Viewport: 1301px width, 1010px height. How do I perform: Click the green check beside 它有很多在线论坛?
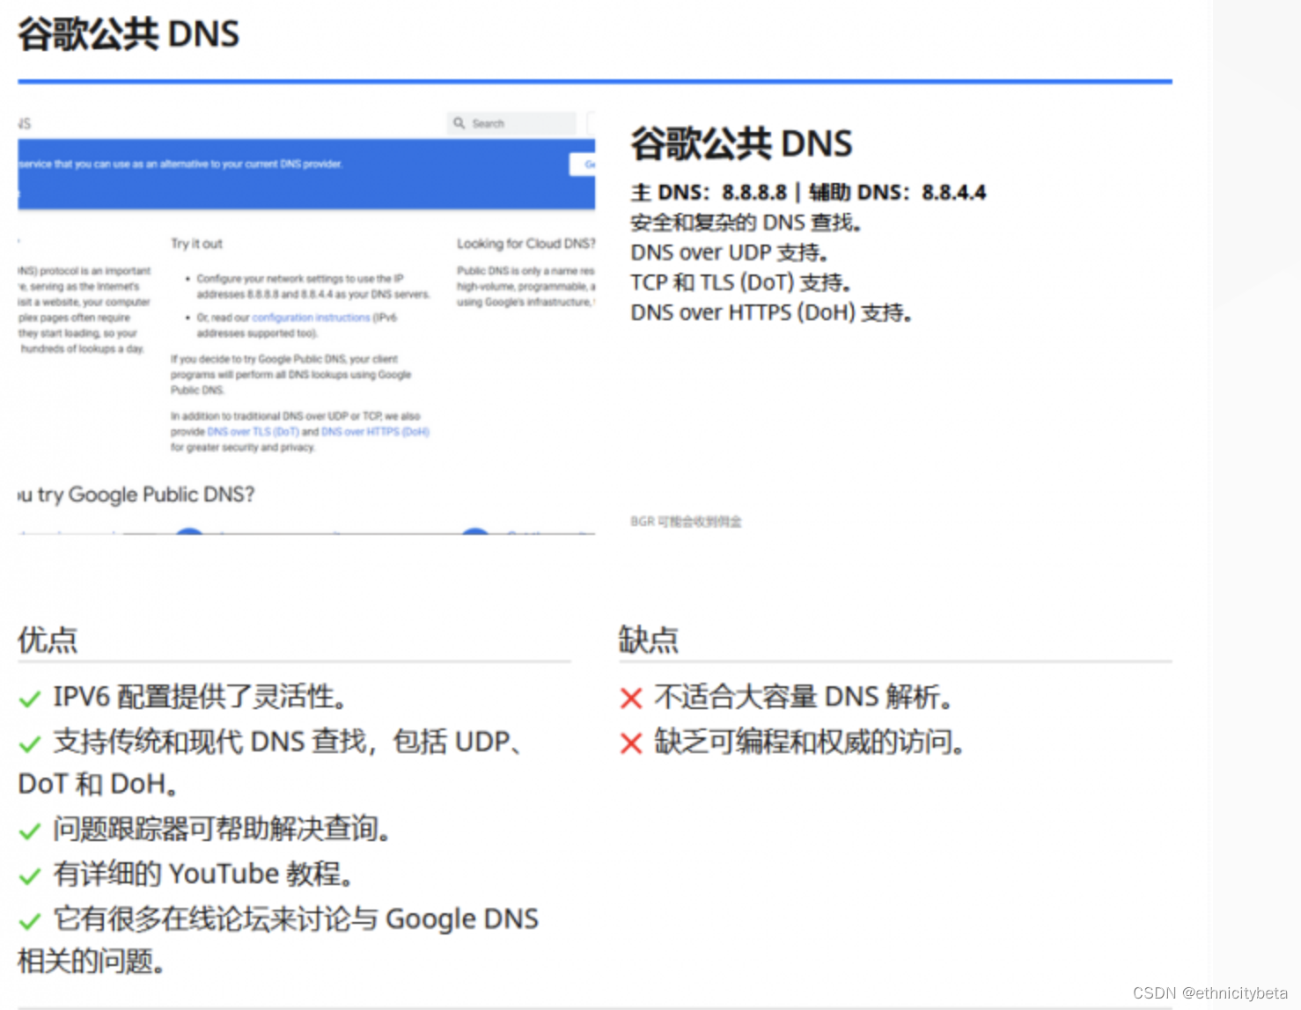30,921
